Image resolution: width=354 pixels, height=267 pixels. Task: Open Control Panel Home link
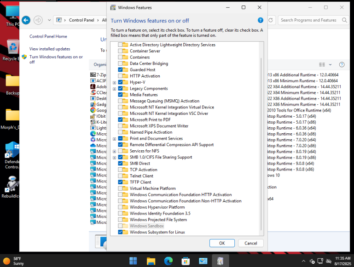point(48,36)
